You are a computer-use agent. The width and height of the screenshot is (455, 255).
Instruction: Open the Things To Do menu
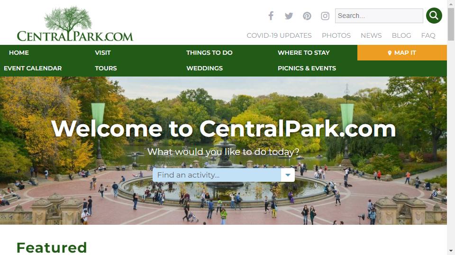tap(209, 52)
